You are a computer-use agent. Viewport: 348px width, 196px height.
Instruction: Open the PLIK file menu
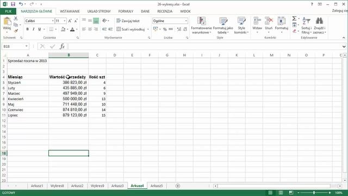8,11
